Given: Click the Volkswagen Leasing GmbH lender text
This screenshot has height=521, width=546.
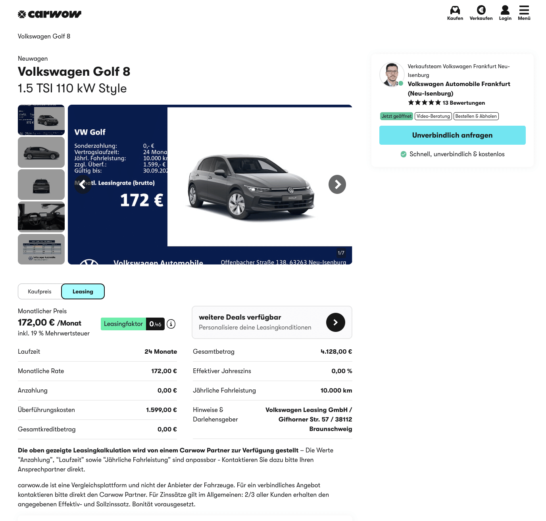Looking at the screenshot, I should point(309,419).
